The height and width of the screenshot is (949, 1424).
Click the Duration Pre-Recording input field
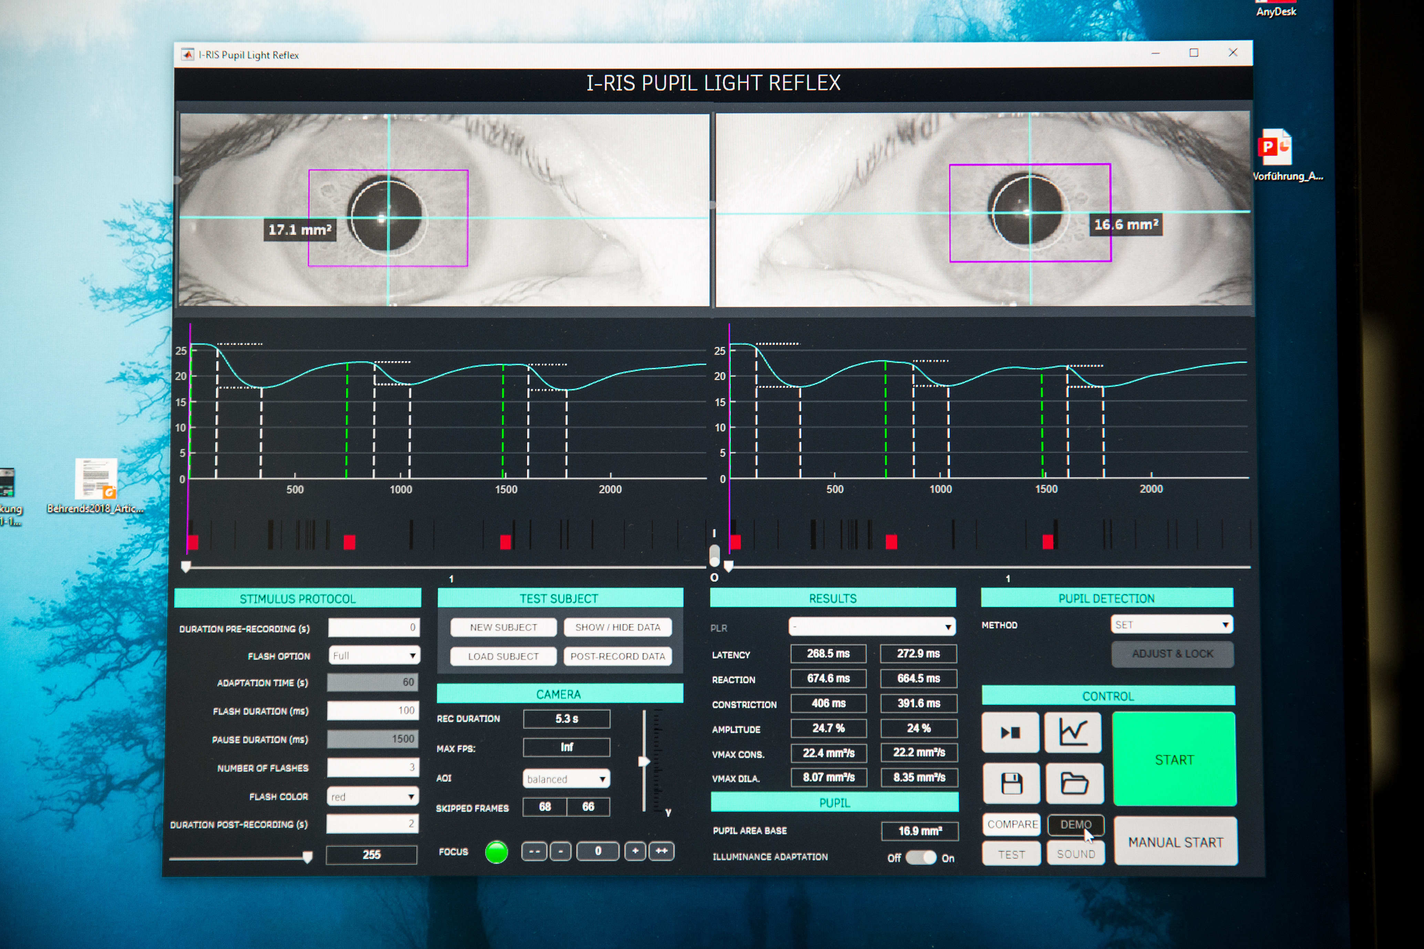pyautogui.click(x=373, y=628)
